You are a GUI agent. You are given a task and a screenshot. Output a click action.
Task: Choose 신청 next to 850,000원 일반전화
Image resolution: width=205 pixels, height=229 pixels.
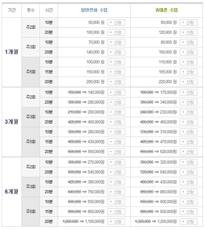[116, 212]
